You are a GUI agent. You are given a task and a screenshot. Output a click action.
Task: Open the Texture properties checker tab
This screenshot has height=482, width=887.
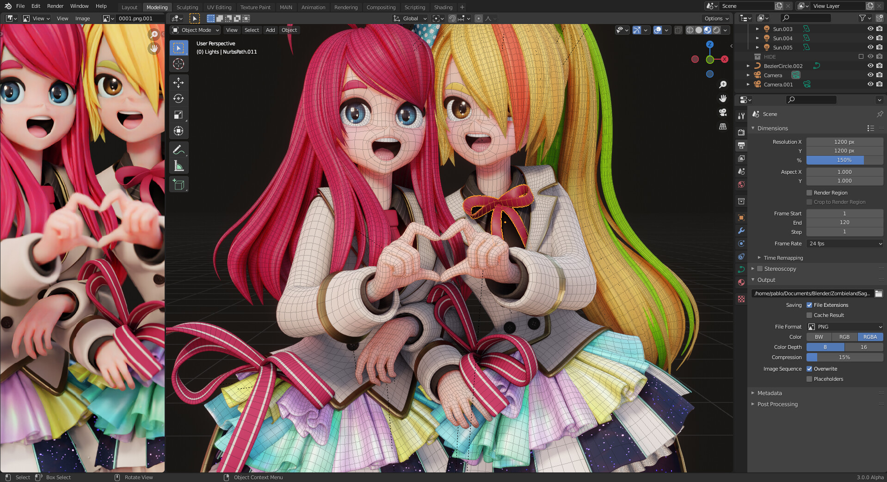[741, 299]
